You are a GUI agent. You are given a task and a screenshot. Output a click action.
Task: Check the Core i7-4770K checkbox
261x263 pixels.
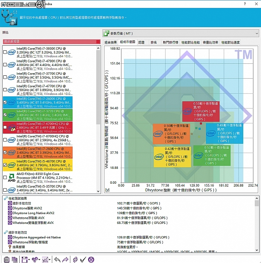(x=5, y=90)
